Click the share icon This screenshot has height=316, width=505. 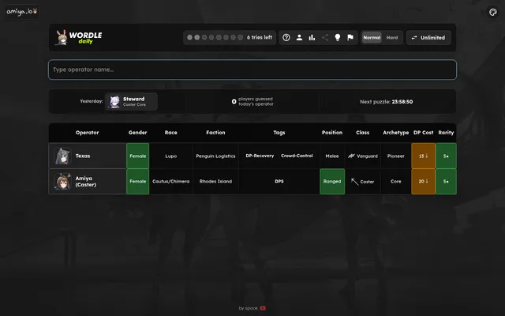click(x=325, y=37)
